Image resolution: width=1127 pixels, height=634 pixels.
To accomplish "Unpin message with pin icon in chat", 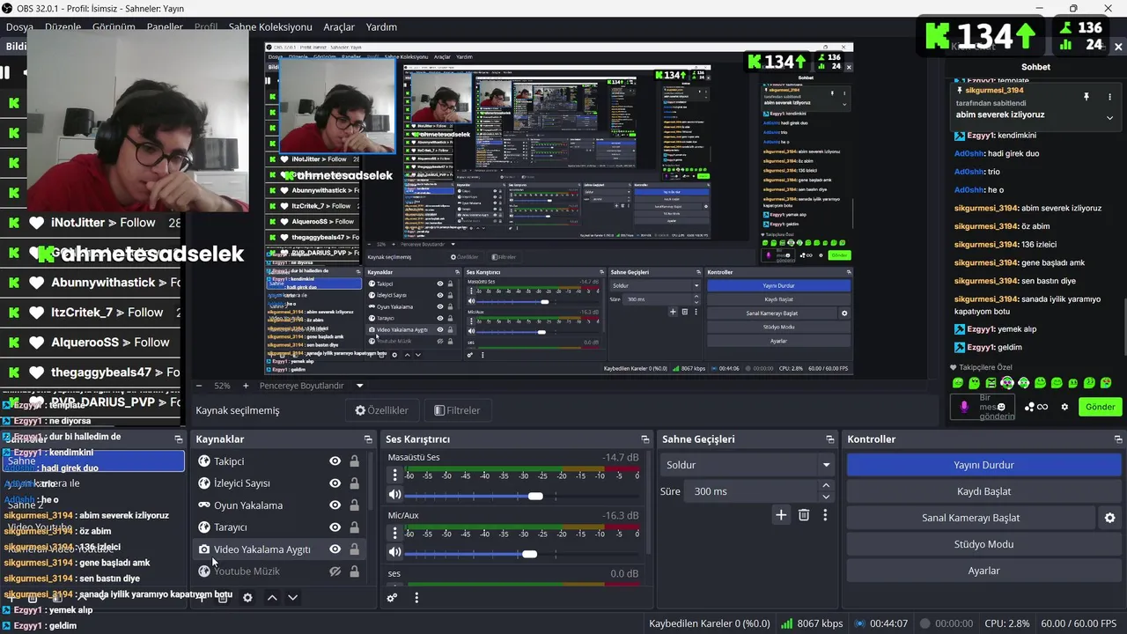I will coord(1086,97).
